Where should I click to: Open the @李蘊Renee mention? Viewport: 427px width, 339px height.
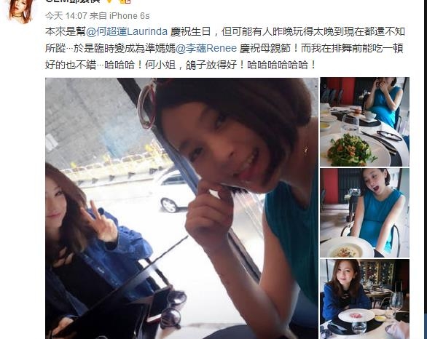click(206, 49)
